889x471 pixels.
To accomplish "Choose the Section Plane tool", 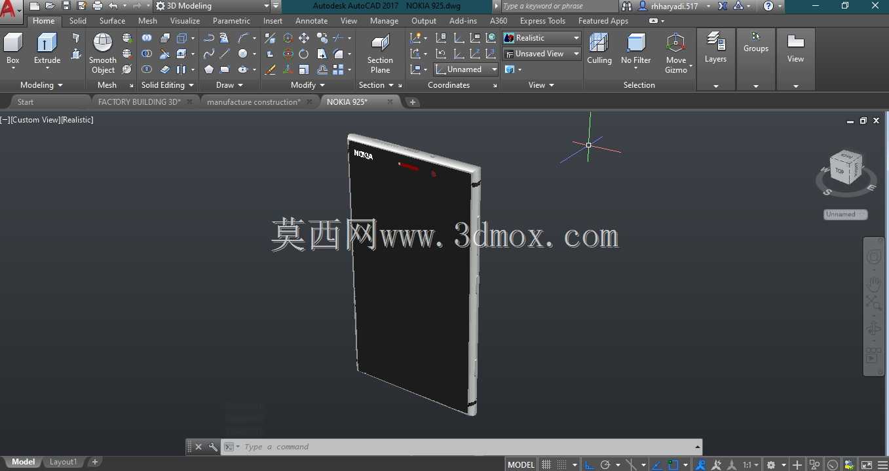I will tap(380, 54).
